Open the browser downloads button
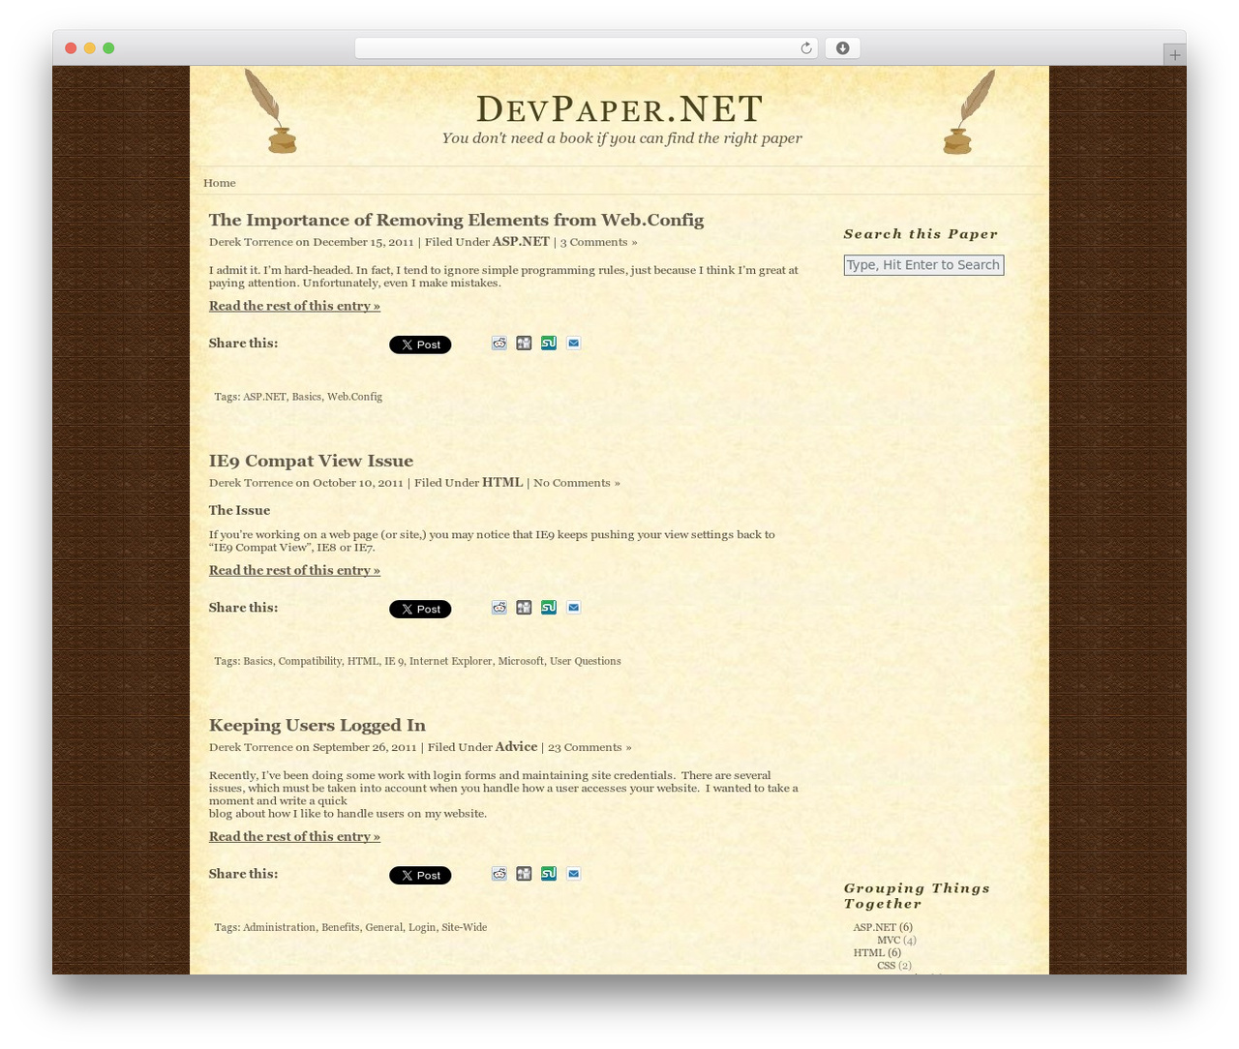Viewport: 1239px width, 1049px height. 842,48
